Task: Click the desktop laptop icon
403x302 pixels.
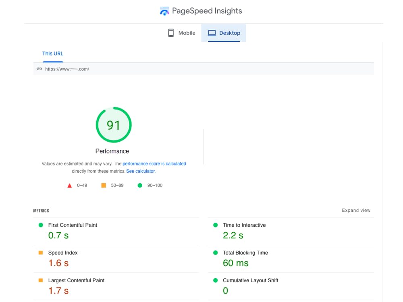Action: (x=212, y=33)
